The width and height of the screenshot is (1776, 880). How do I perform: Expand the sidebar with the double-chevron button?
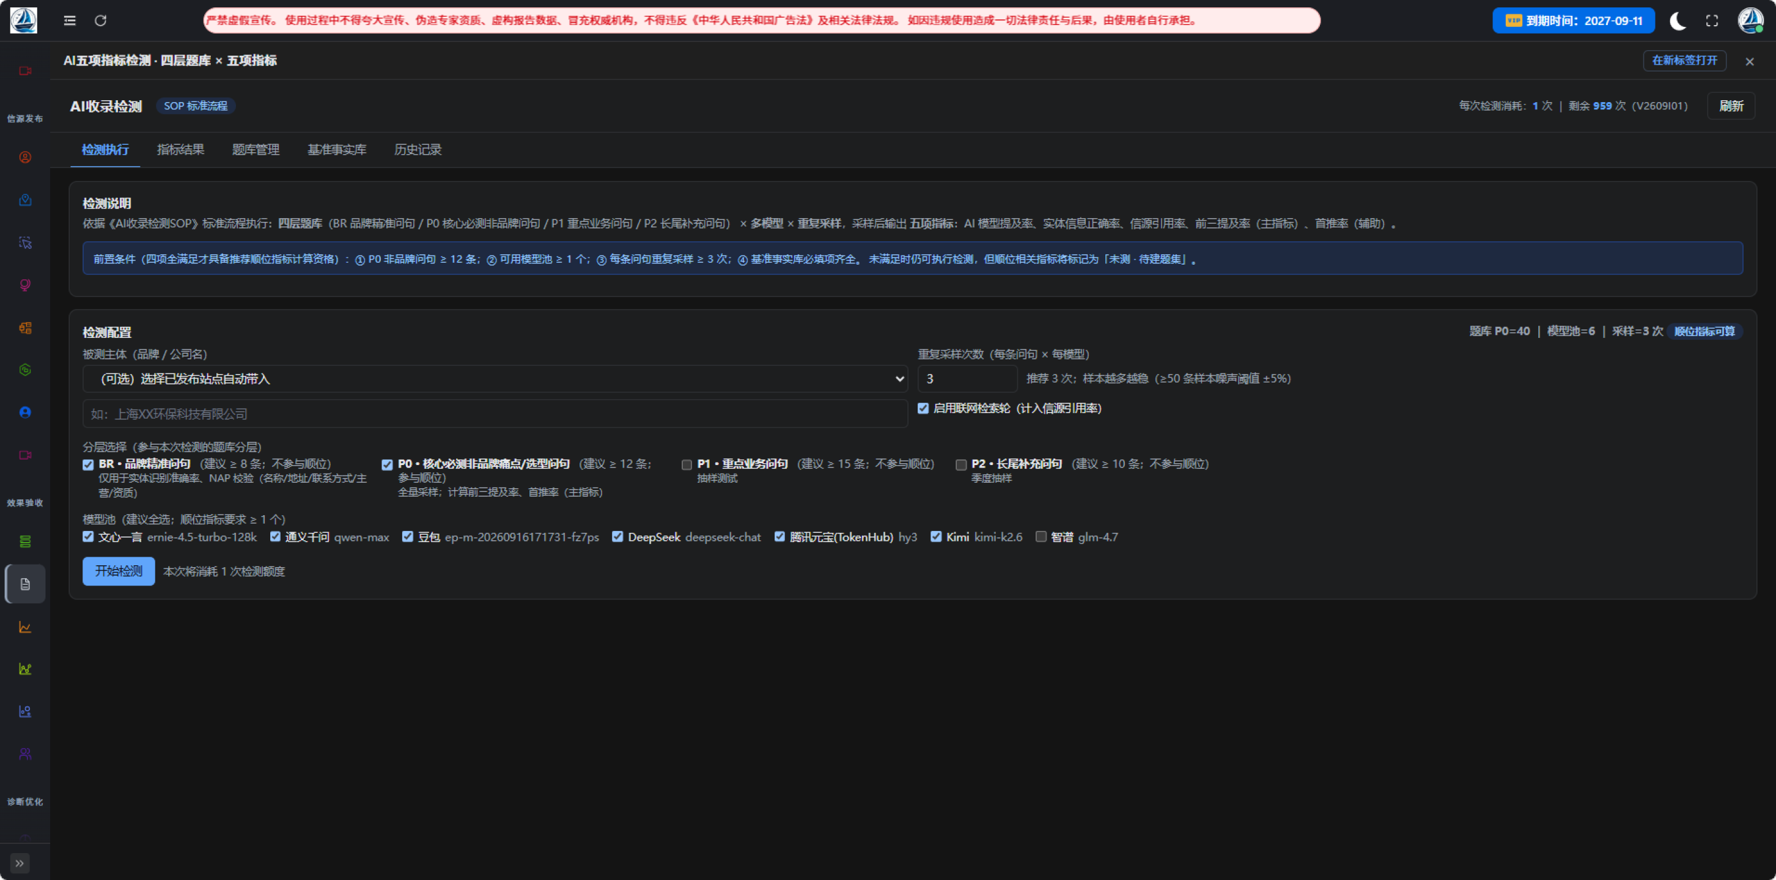tap(20, 863)
